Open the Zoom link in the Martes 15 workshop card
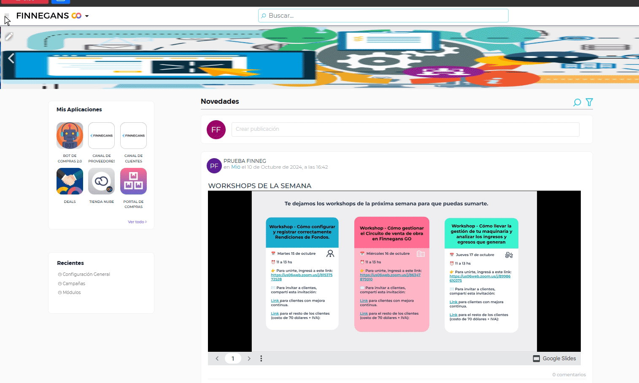This screenshot has height=383, width=639. pos(302,277)
